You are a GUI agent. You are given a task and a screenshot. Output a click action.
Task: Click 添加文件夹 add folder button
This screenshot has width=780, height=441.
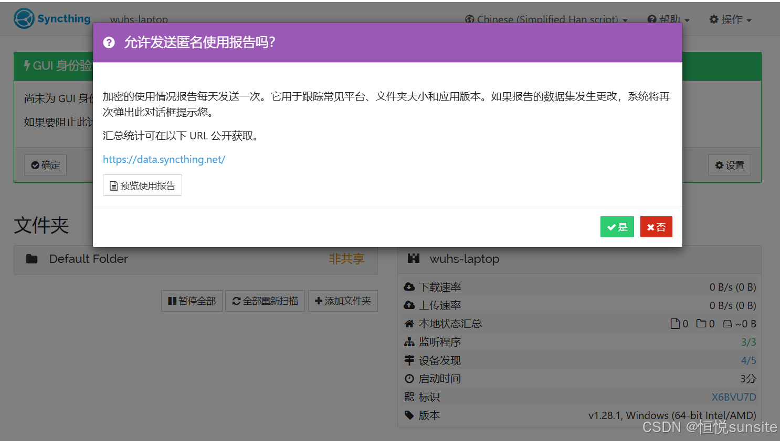(x=343, y=301)
